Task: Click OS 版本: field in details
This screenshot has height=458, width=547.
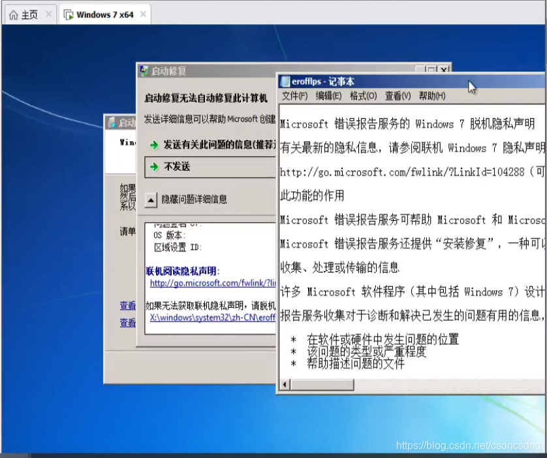Action: pos(170,235)
